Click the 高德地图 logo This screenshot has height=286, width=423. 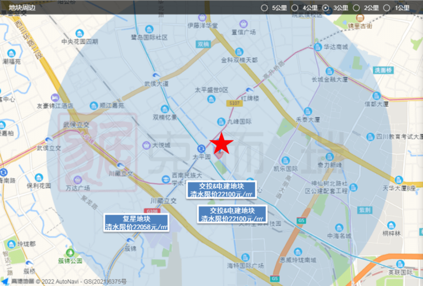18,281
